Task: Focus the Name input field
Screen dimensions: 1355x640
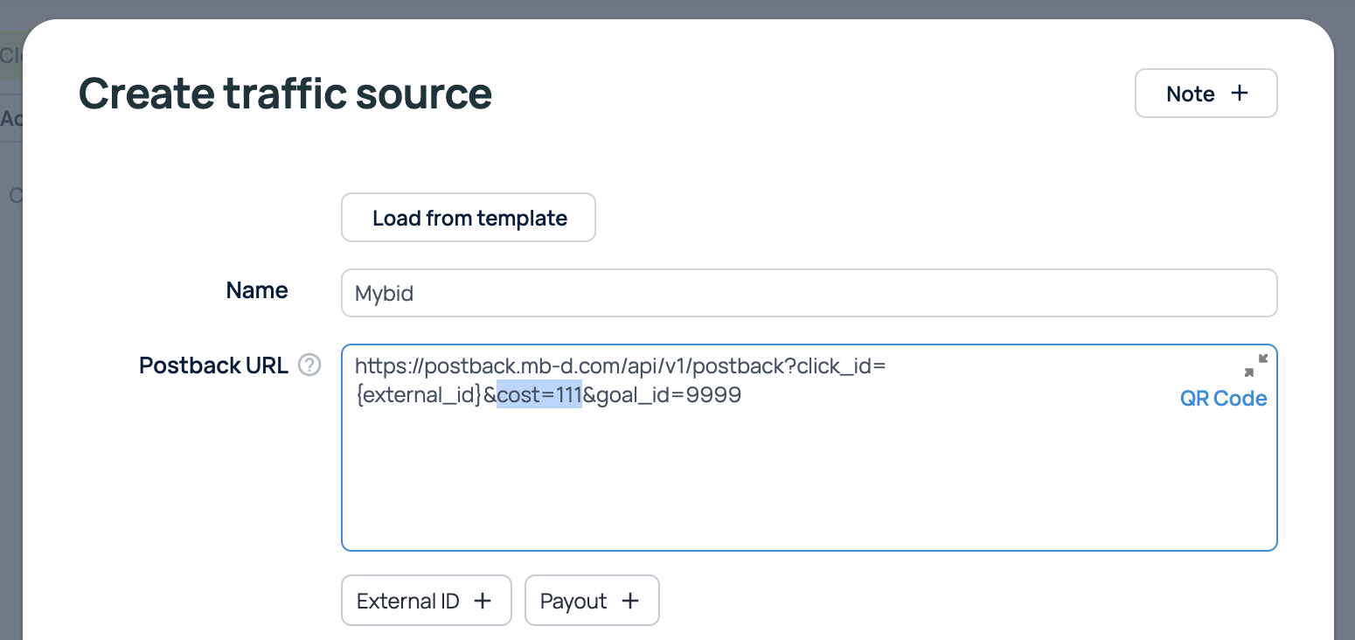Action: point(809,293)
